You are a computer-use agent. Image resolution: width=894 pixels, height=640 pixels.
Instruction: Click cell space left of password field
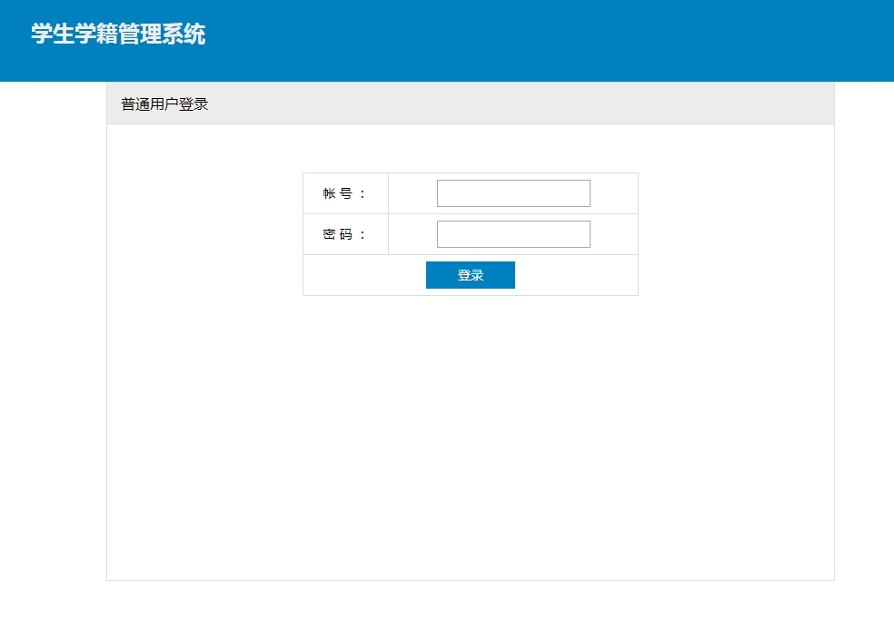(x=412, y=234)
